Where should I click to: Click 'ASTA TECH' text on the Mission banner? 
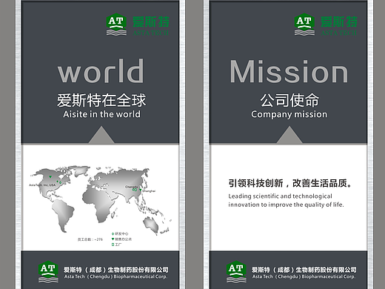click(x=339, y=33)
